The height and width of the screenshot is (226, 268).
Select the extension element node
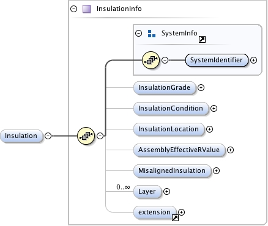[155, 212]
